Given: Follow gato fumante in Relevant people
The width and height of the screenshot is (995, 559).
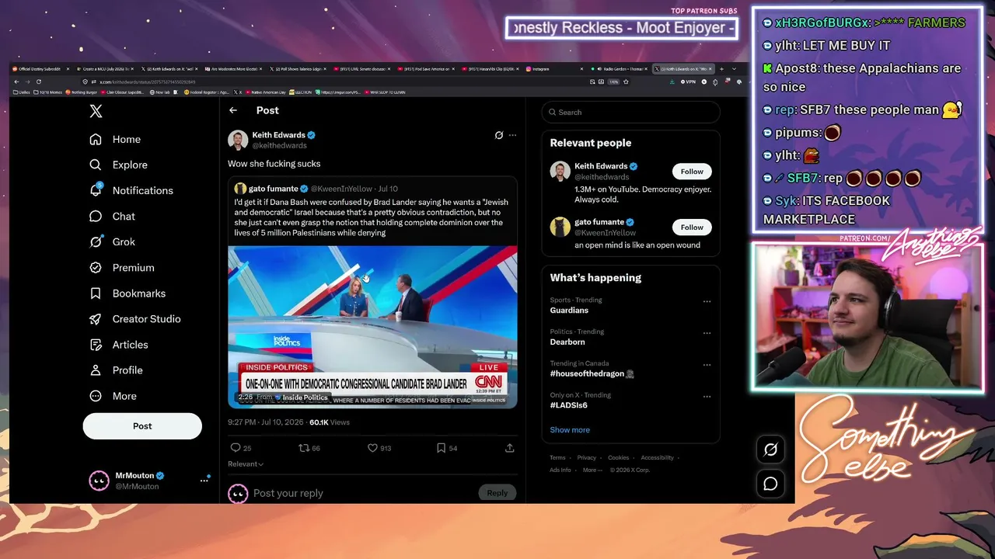Looking at the screenshot, I should pyautogui.click(x=692, y=227).
